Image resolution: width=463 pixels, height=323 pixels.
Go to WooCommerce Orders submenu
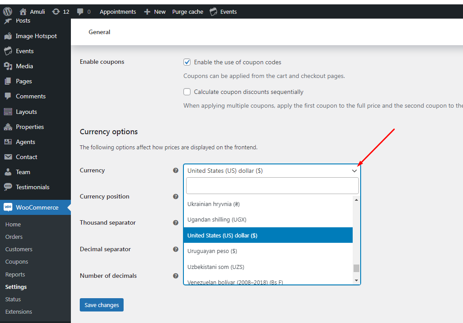[x=14, y=237]
